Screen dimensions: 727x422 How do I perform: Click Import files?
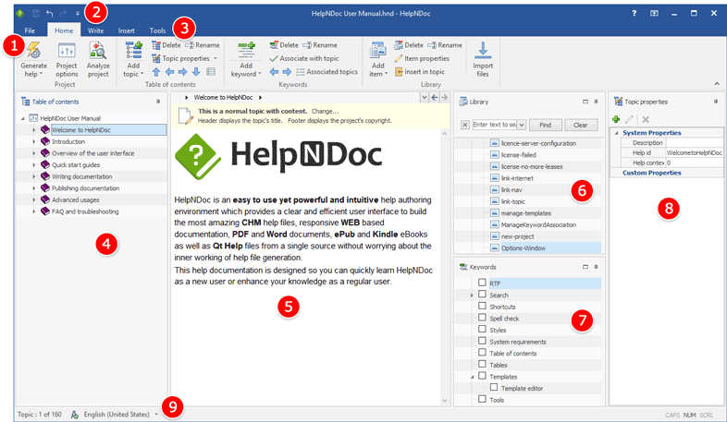tap(483, 59)
